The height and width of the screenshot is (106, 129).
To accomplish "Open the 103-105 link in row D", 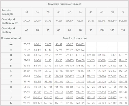I will [70, 66].
